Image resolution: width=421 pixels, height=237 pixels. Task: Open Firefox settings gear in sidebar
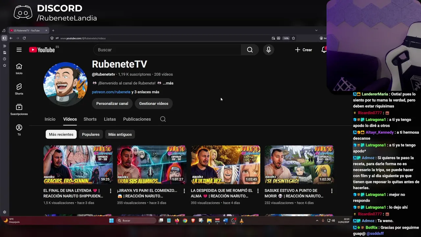click(x=5, y=212)
